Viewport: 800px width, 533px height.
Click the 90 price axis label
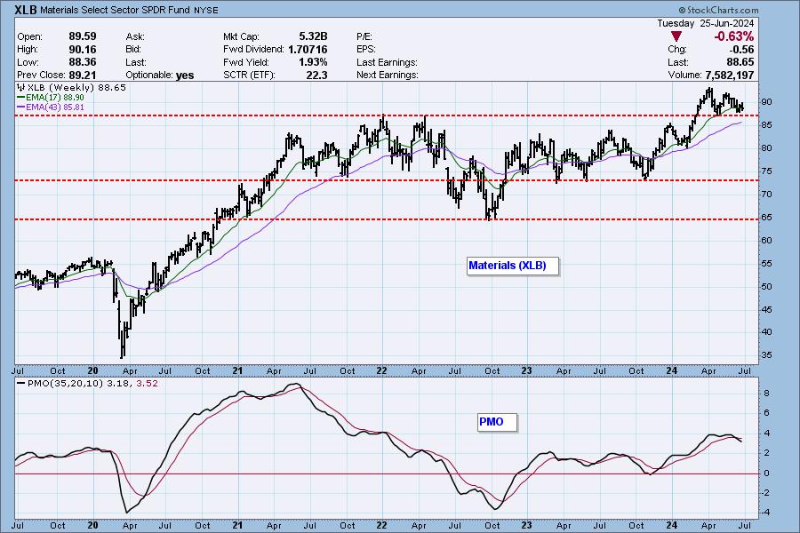click(766, 102)
